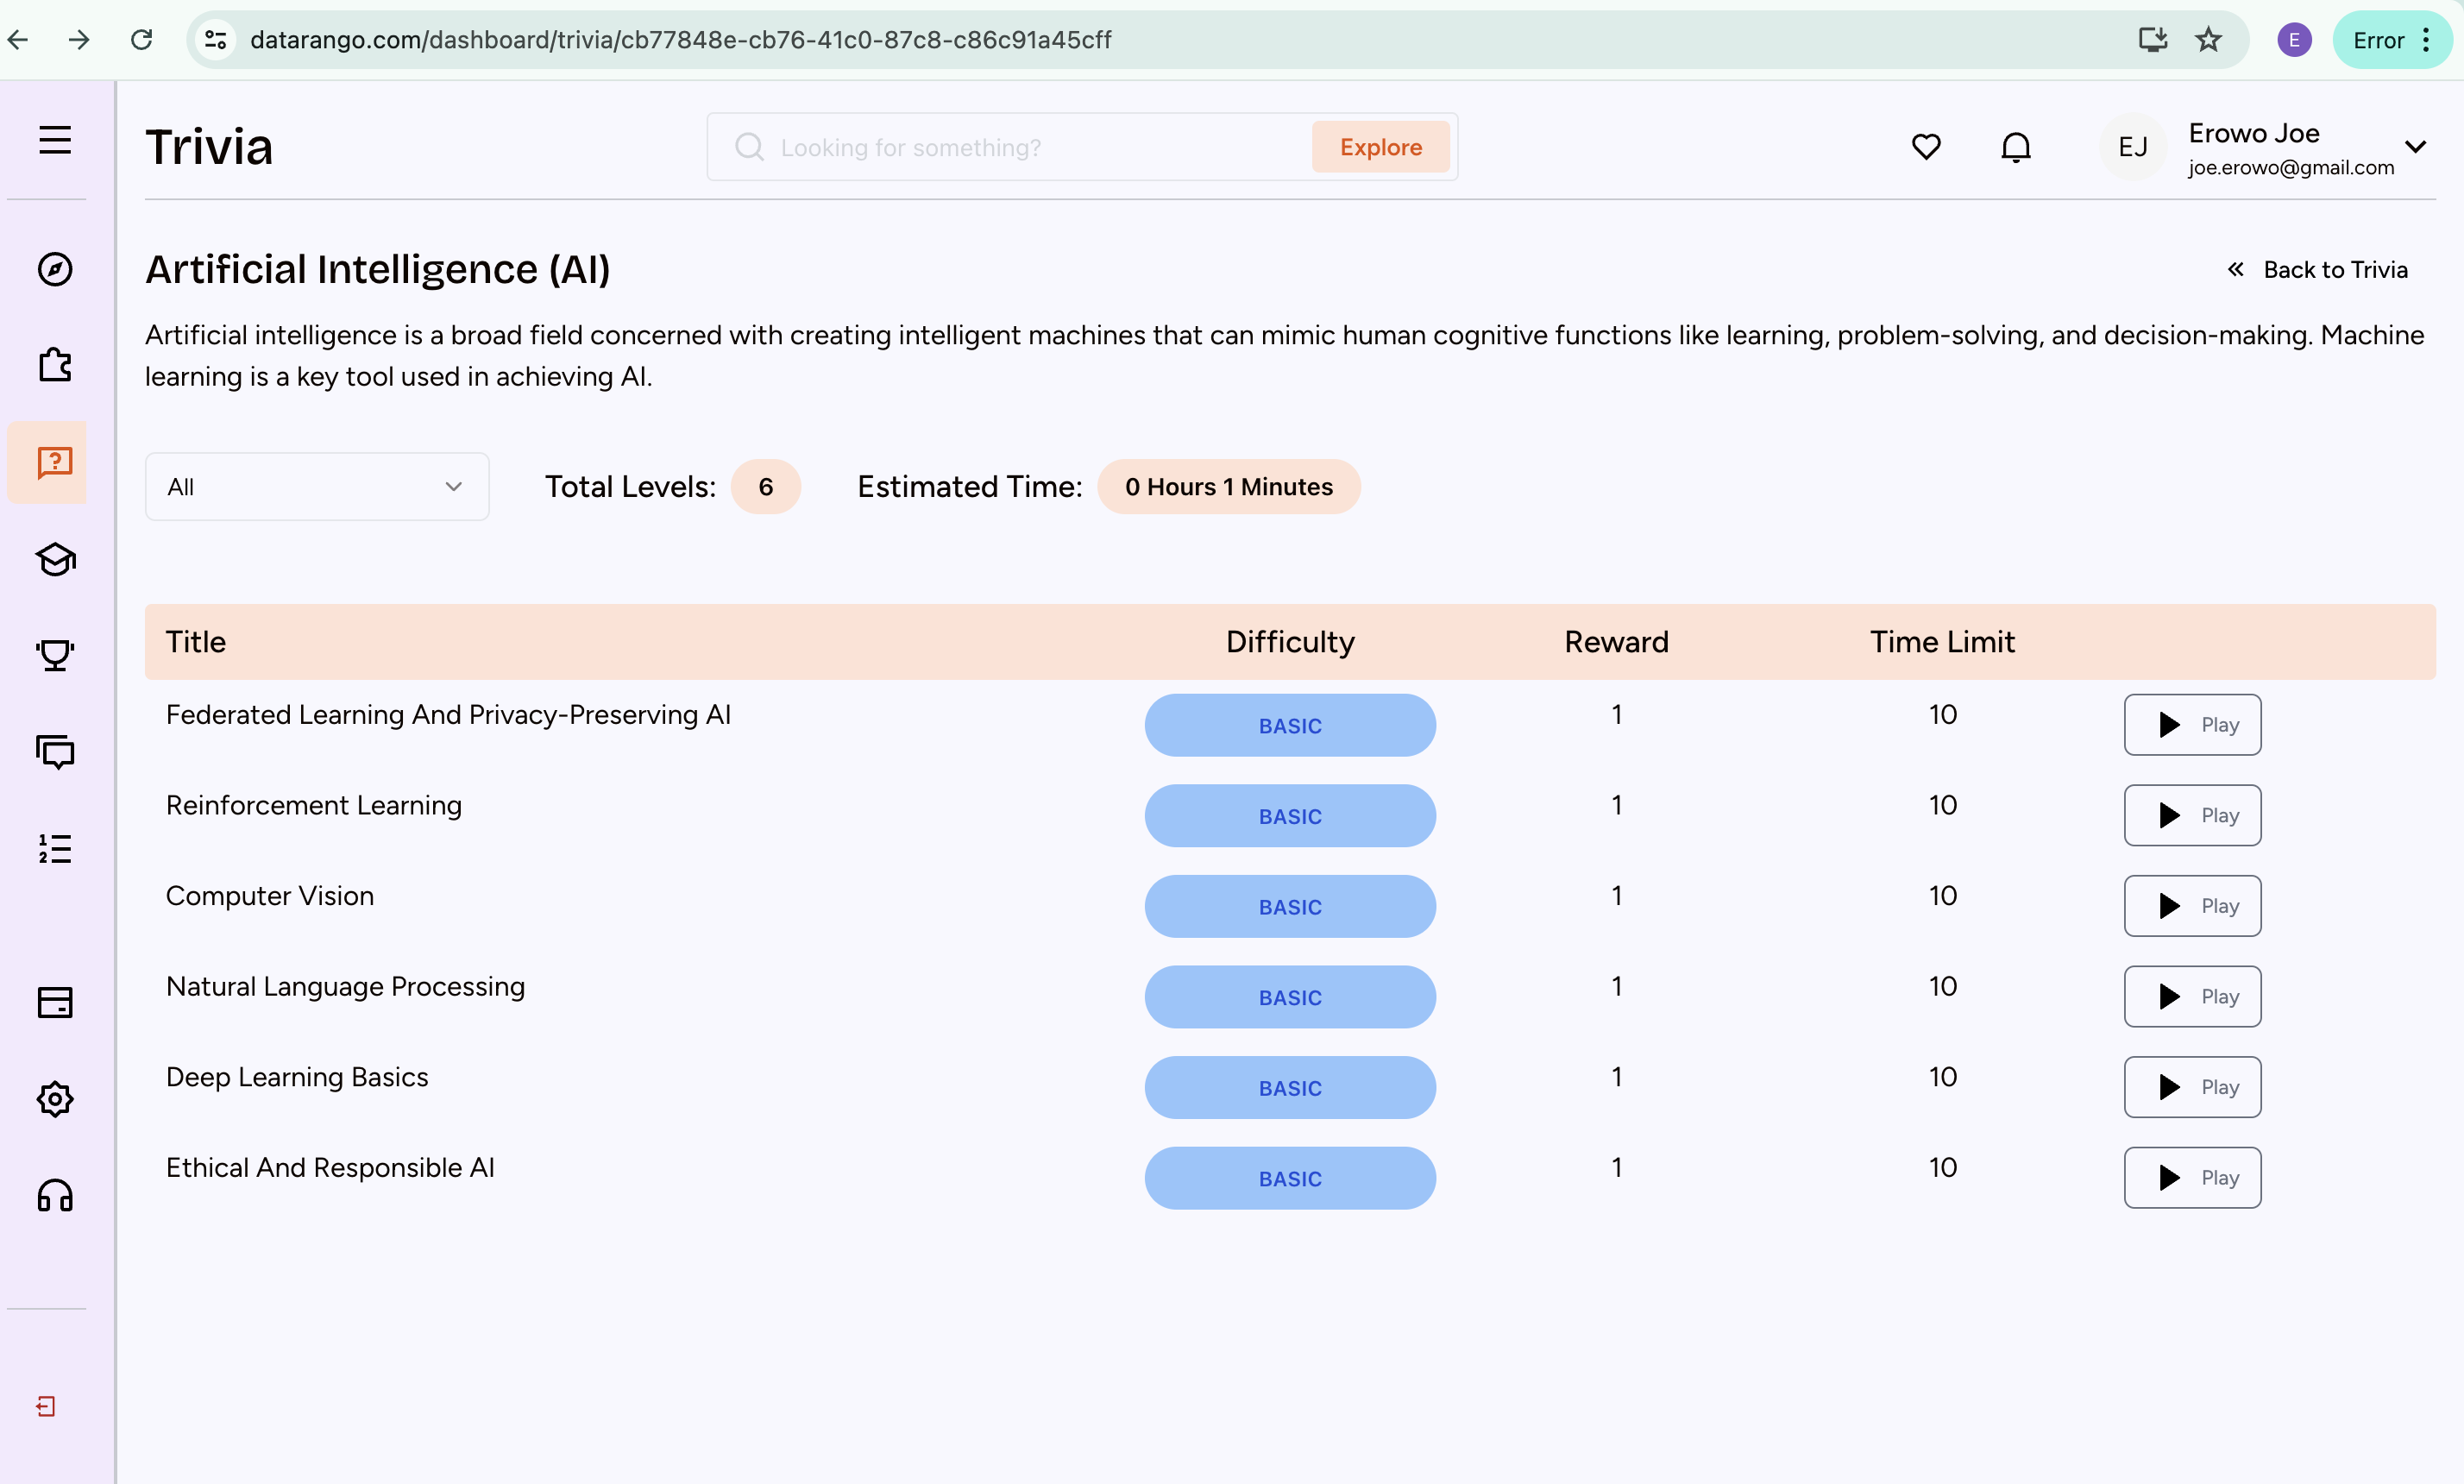Open the trophy leaderboard sidebar icon

pyautogui.click(x=55, y=655)
